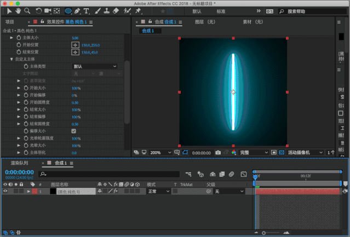
Task: Select the Zoom magnifier tool
Action: [x=27, y=10]
